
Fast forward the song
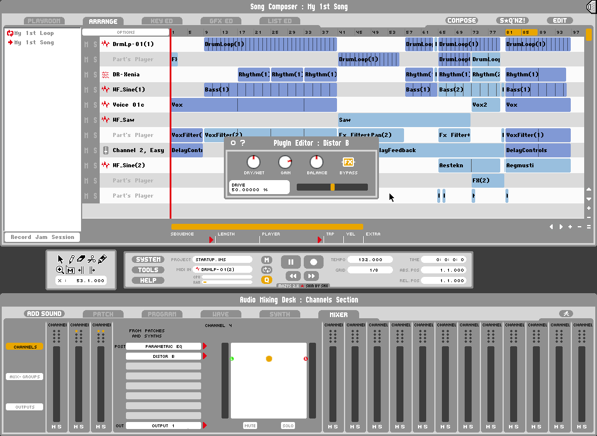tap(311, 276)
